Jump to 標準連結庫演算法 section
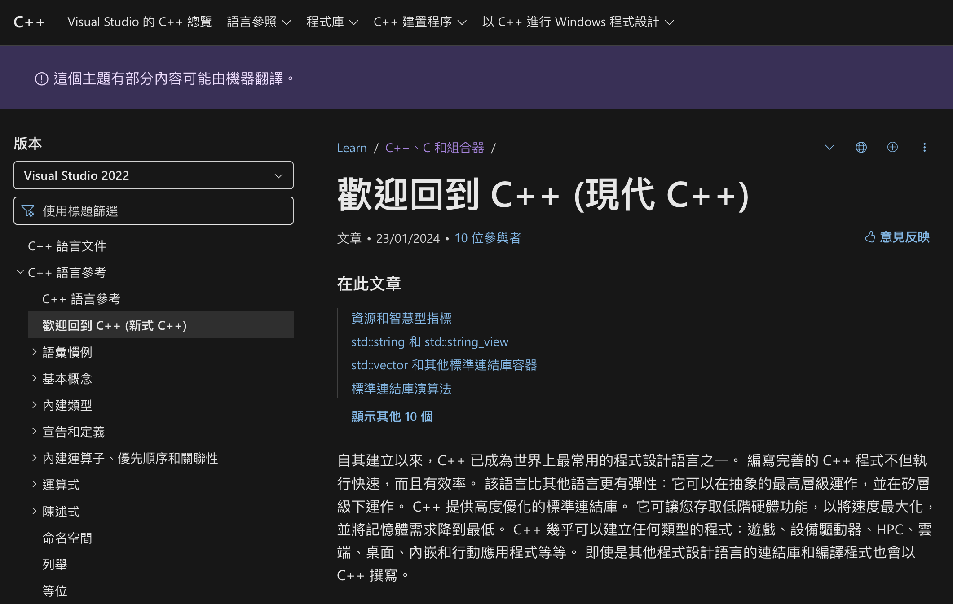The height and width of the screenshot is (604, 953). pyautogui.click(x=401, y=389)
